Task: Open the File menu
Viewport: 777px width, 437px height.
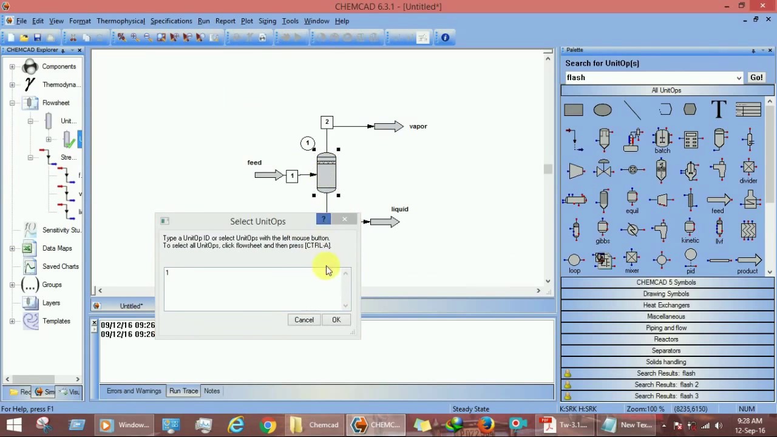Action: tap(21, 21)
